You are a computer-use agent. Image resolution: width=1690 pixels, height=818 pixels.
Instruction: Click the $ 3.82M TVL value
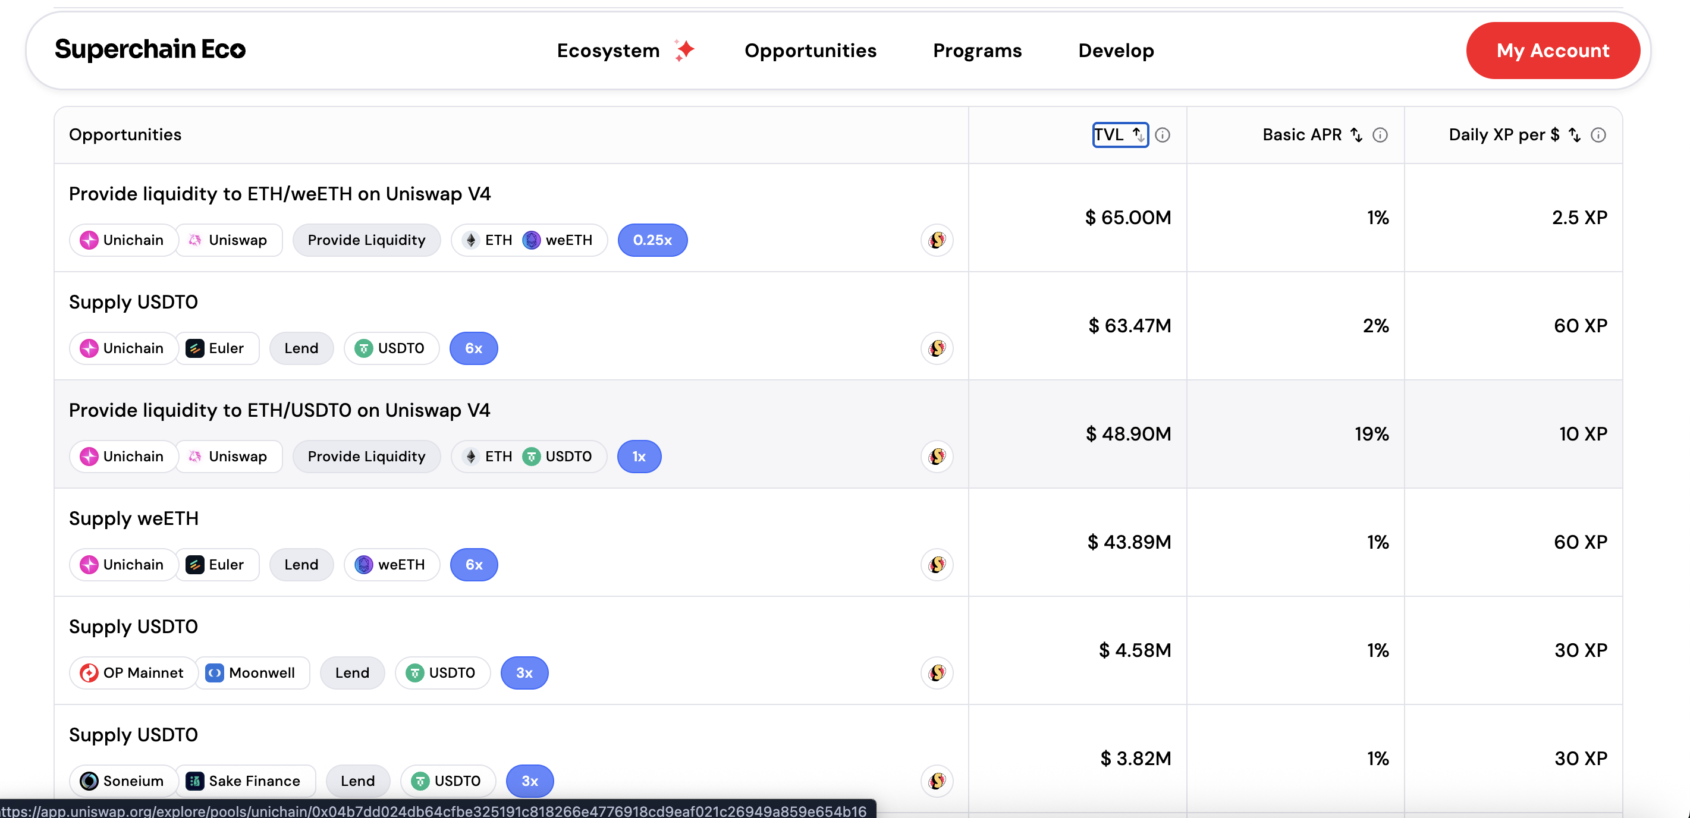click(1136, 759)
